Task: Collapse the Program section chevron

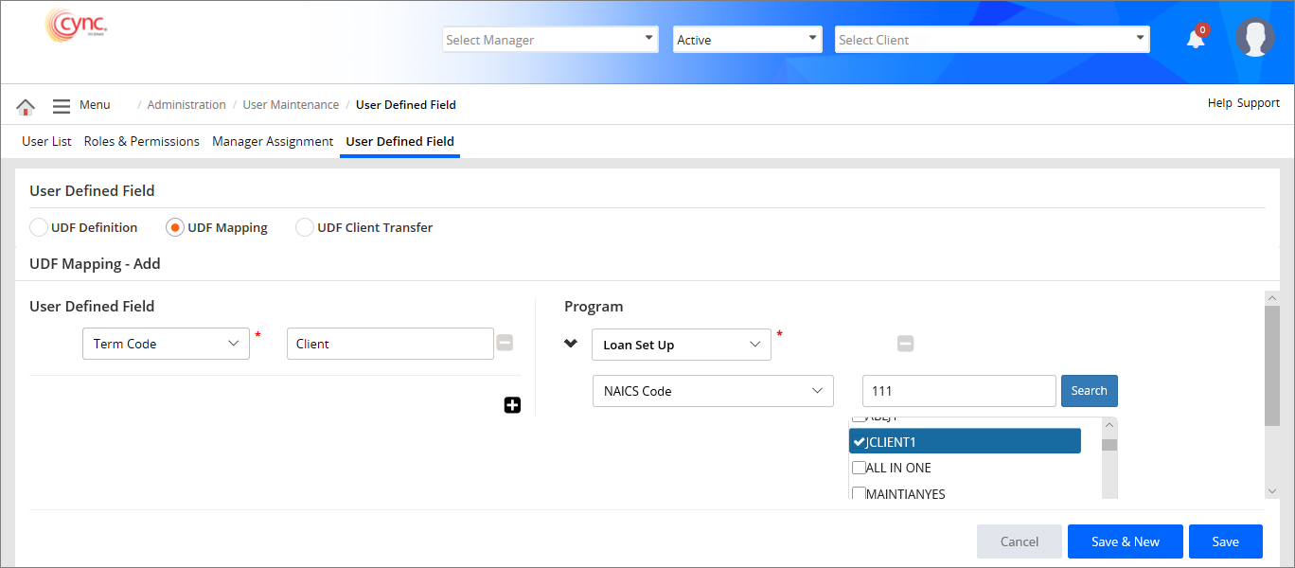Action: [x=571, y=344]
